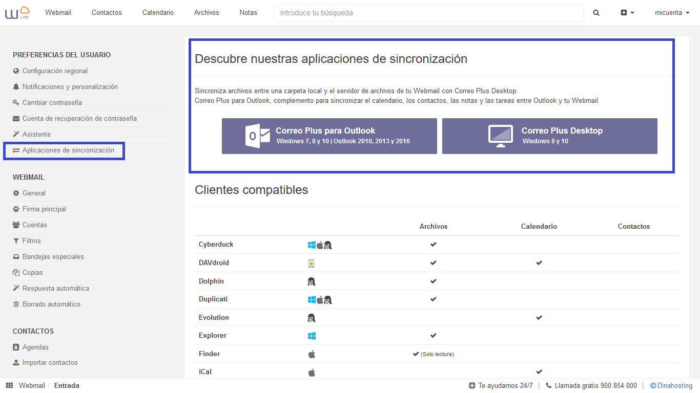Screen dimensions: 700x393
Task: Expand the micuenta account menu
Action: pos(672,13)
